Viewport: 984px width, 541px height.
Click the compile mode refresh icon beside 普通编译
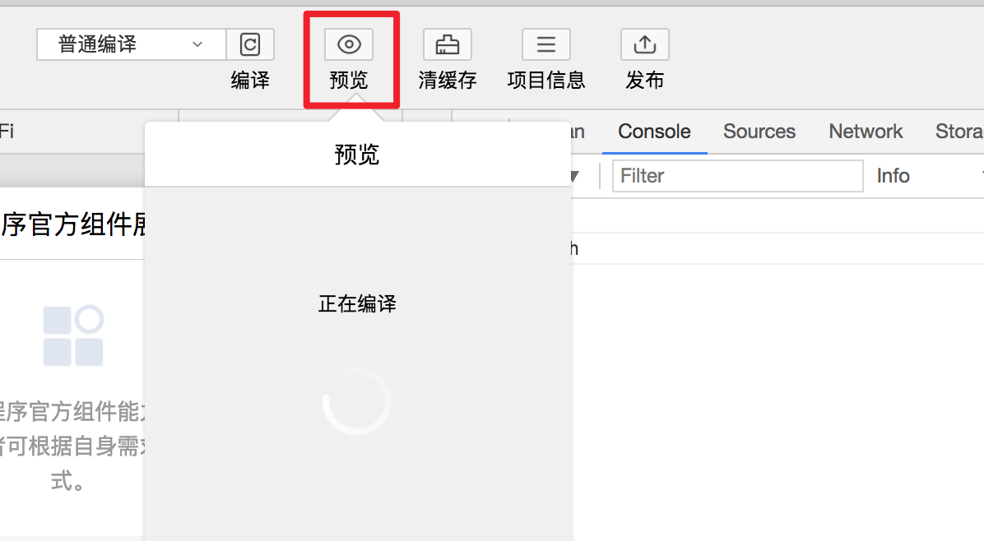(250, 44)
